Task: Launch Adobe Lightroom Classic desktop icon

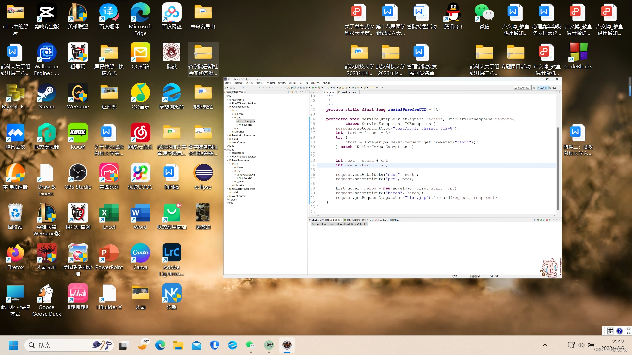Action: pos(171,260)
